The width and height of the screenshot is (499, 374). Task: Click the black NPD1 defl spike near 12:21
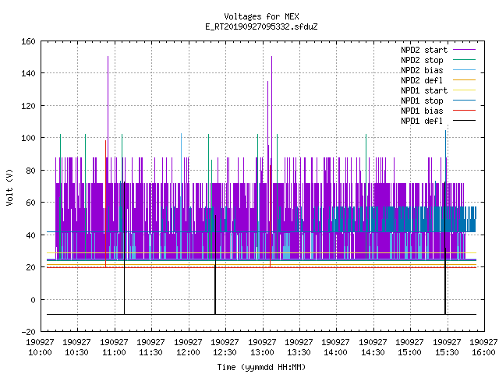(x=215, y=265)
